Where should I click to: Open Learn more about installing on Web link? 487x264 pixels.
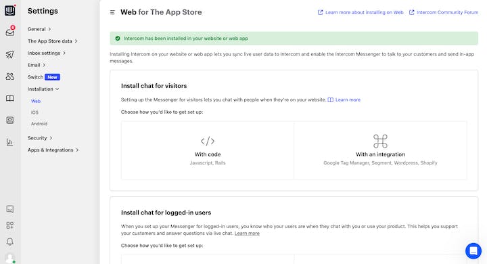pos(365,12)
